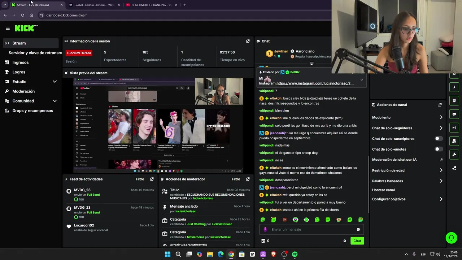Viewport: 462px width, 260px height.
Task: Click the browser address bar
Action: 184,15
